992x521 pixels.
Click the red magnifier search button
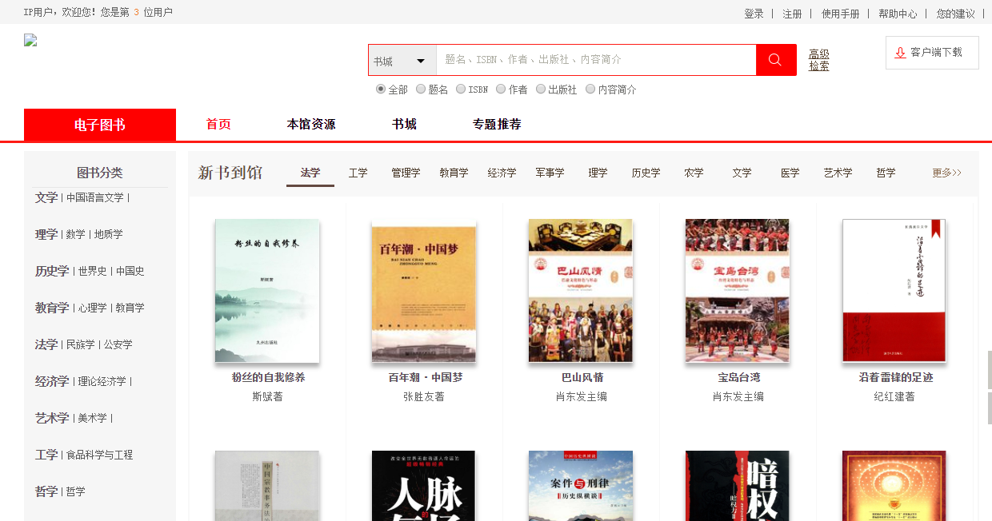[x=775, y=60]
